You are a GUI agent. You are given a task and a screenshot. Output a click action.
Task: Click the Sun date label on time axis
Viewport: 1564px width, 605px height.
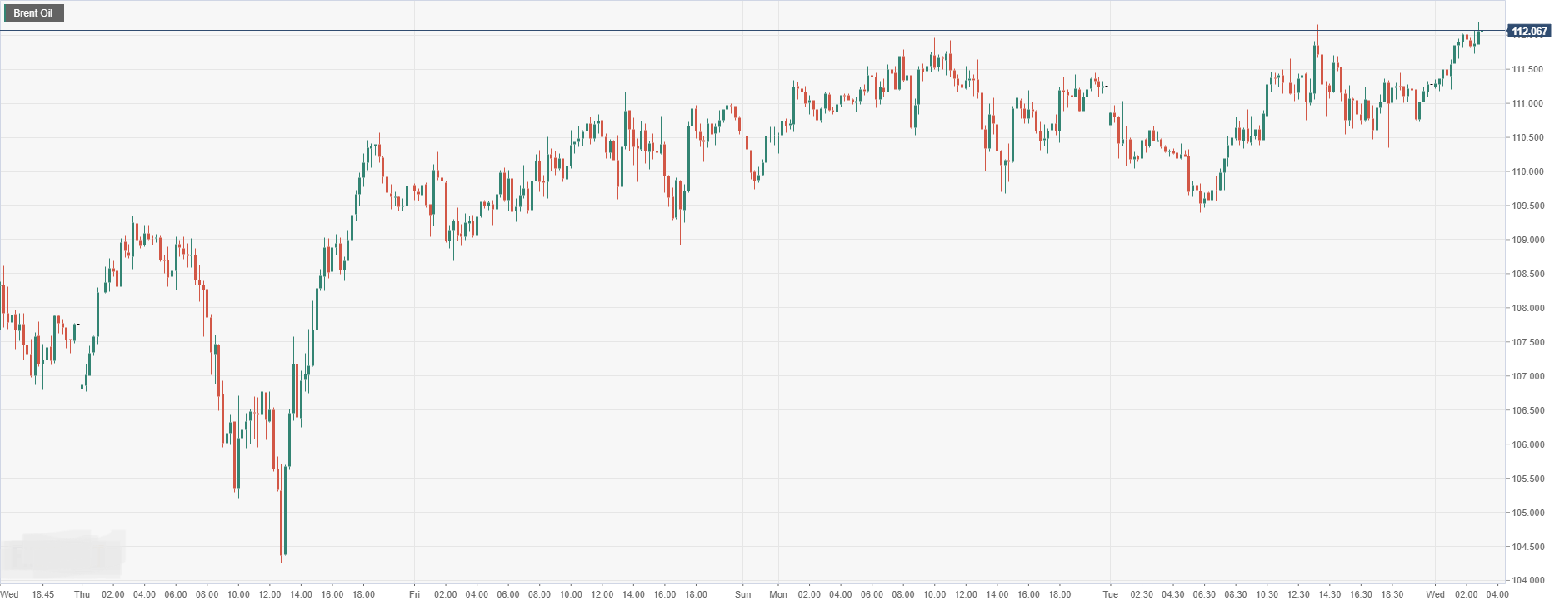point(742,594)
